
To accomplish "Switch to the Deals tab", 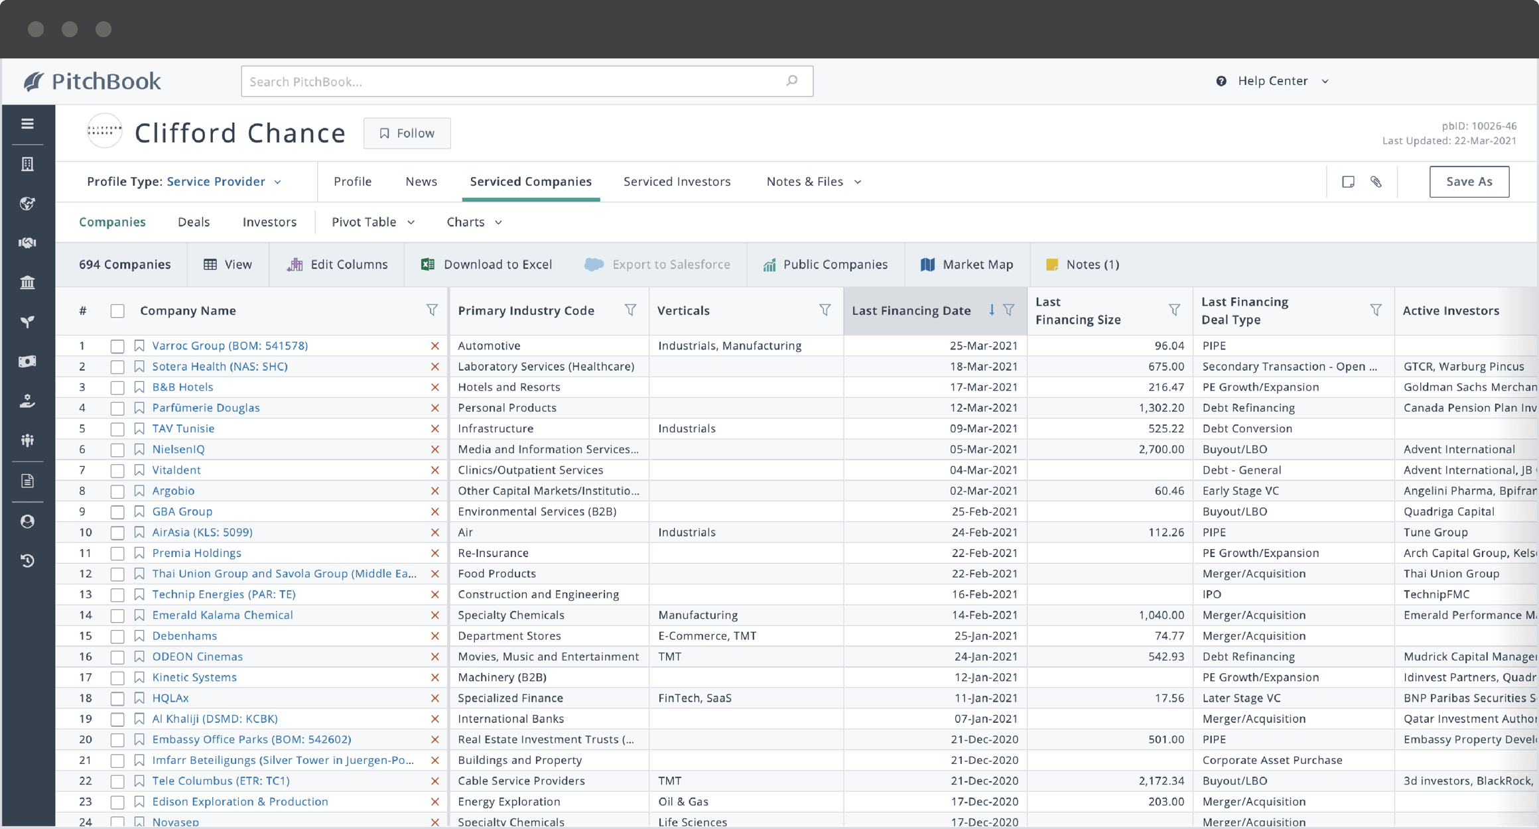I will [194, 222].
